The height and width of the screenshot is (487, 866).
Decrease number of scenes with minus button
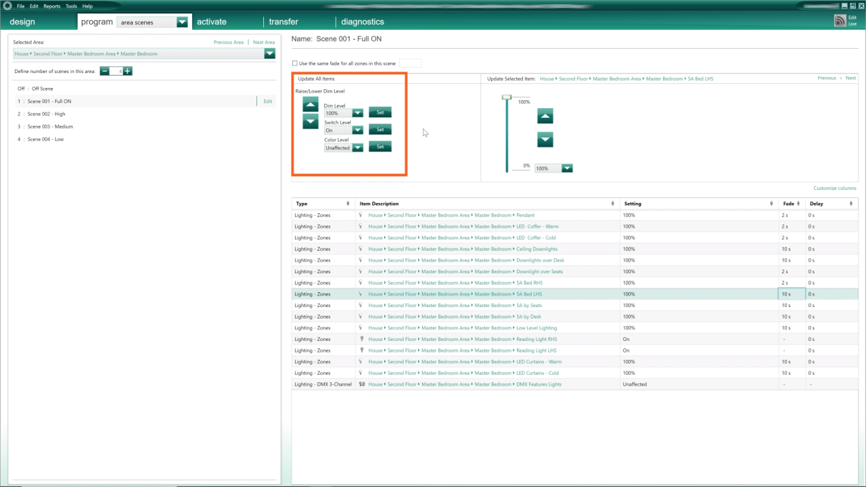tap(105, 71)
